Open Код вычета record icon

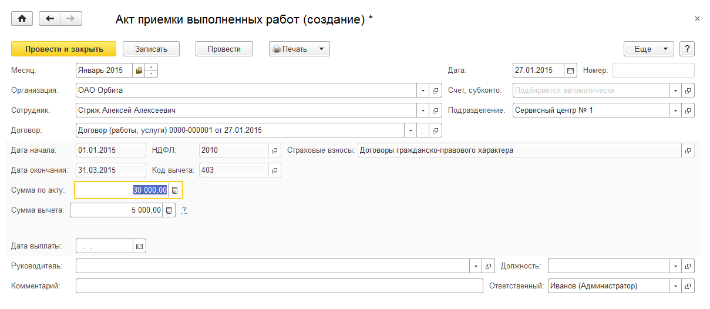pyautogui.click(x=275, y=170)
